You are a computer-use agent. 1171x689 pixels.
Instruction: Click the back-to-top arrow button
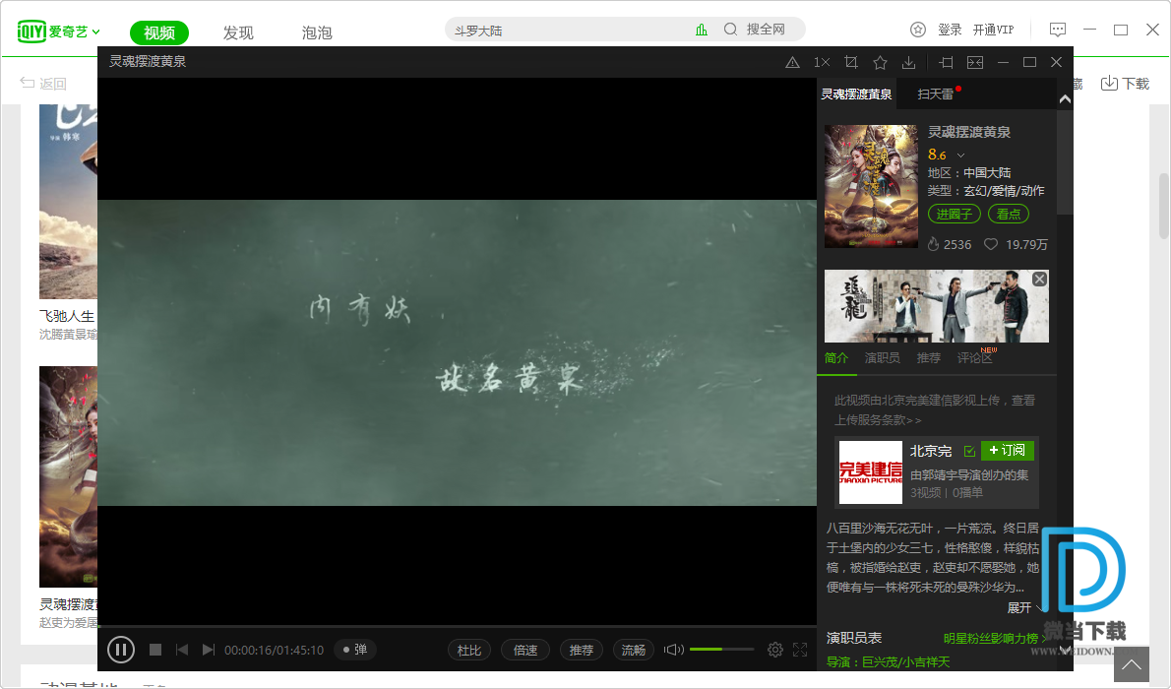pyautogui.click(x=1132, y=664)
